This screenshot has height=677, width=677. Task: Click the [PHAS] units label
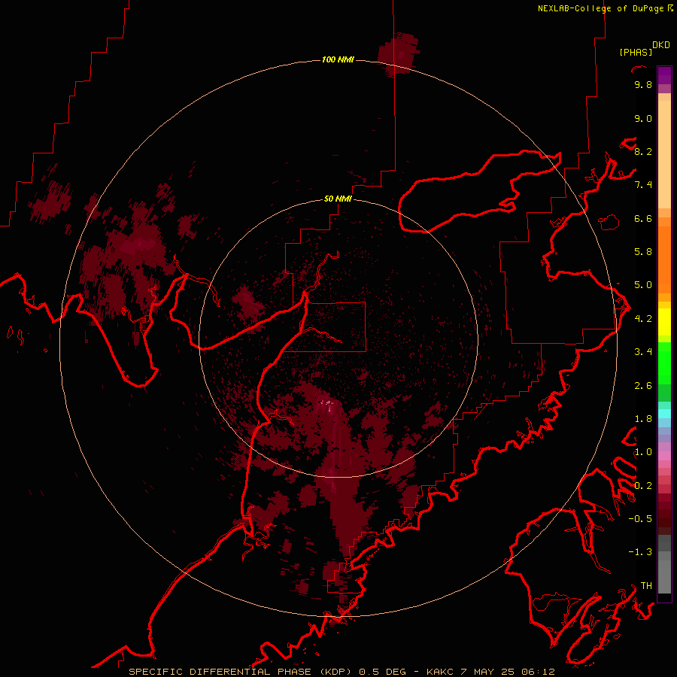tap(636, 52)
